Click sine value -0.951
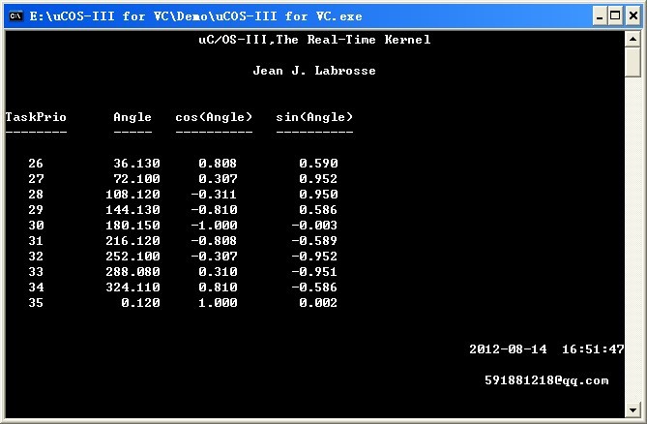647x424 pixels. 314,272
